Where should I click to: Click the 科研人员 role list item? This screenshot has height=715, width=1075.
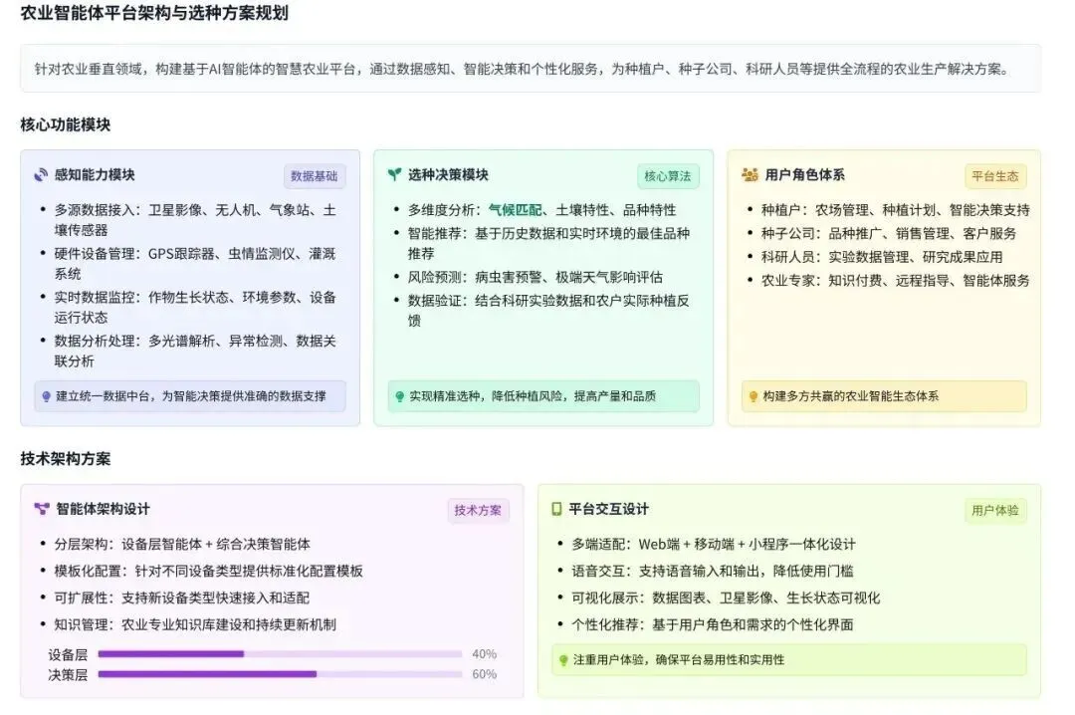pyautogui.click(x=882, y=257)
